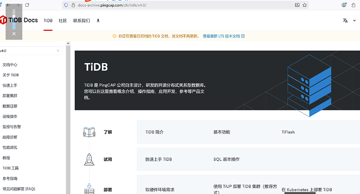Viewport: 360px width, 194px height.
Task: Open the TiFlash link
Action: coord(288,132)
